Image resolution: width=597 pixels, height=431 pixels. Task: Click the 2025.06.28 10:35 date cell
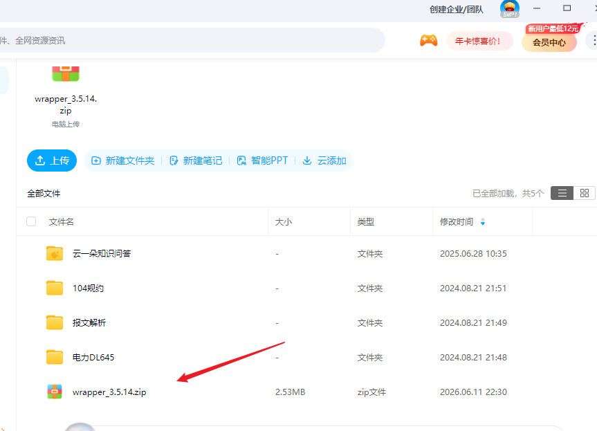coord(473,254)
